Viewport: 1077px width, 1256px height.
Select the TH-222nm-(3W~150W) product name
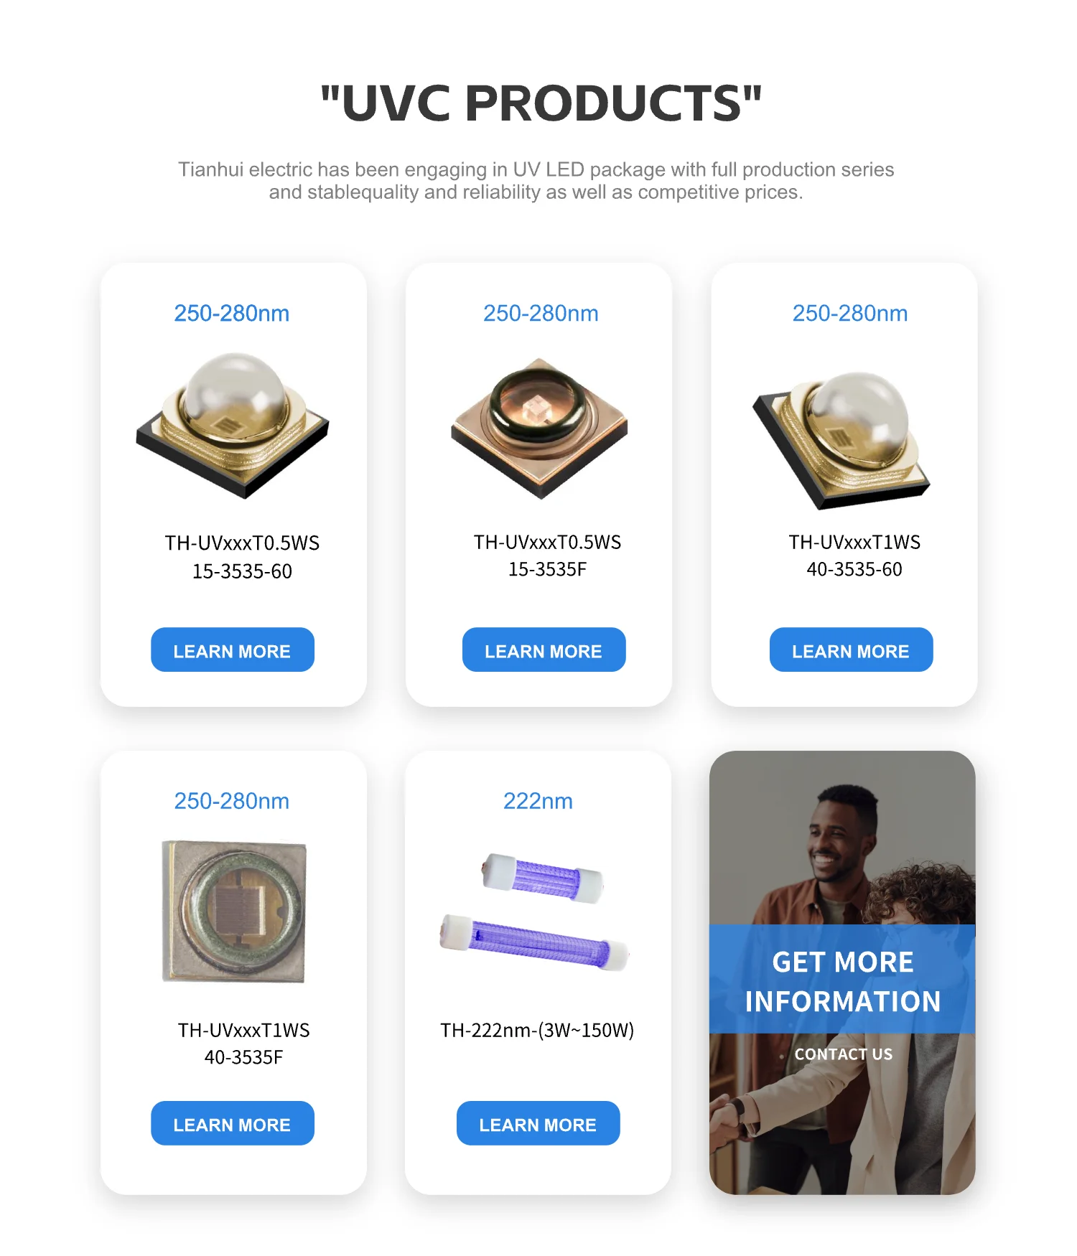tap(537, 1030)
